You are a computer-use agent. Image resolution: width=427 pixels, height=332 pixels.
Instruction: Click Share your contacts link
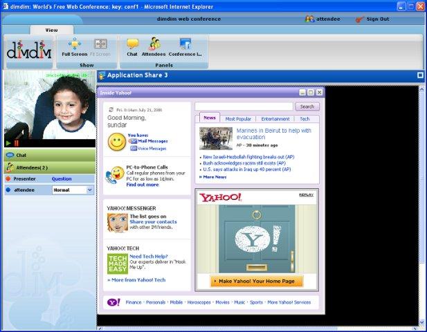point(154,222)
